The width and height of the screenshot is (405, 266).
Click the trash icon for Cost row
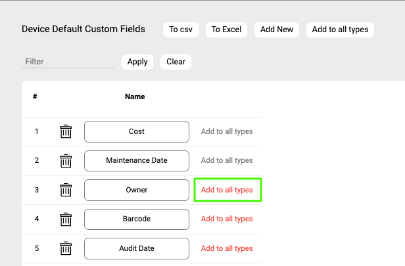[66, 131]
